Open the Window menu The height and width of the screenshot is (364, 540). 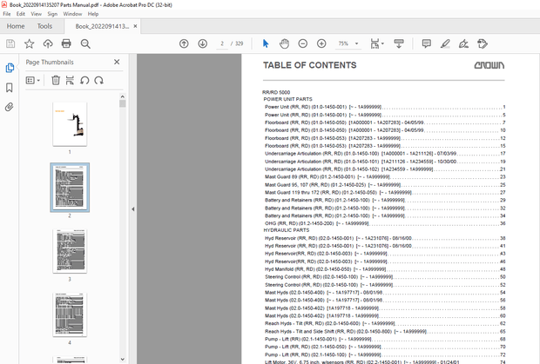(72, 14)
